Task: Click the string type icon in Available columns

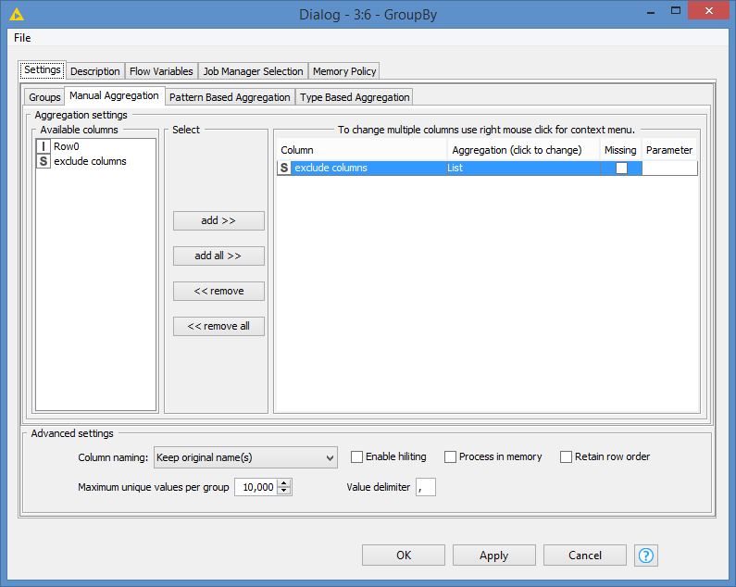Action: (x=44, y=161)
